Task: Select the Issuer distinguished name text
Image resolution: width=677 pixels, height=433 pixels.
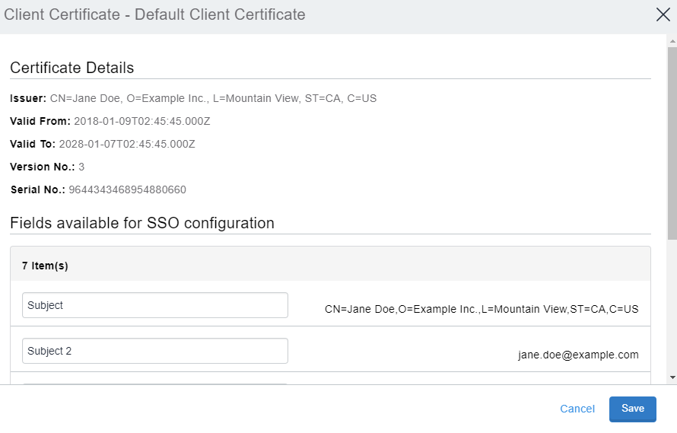Action: [x=213, y=98]
